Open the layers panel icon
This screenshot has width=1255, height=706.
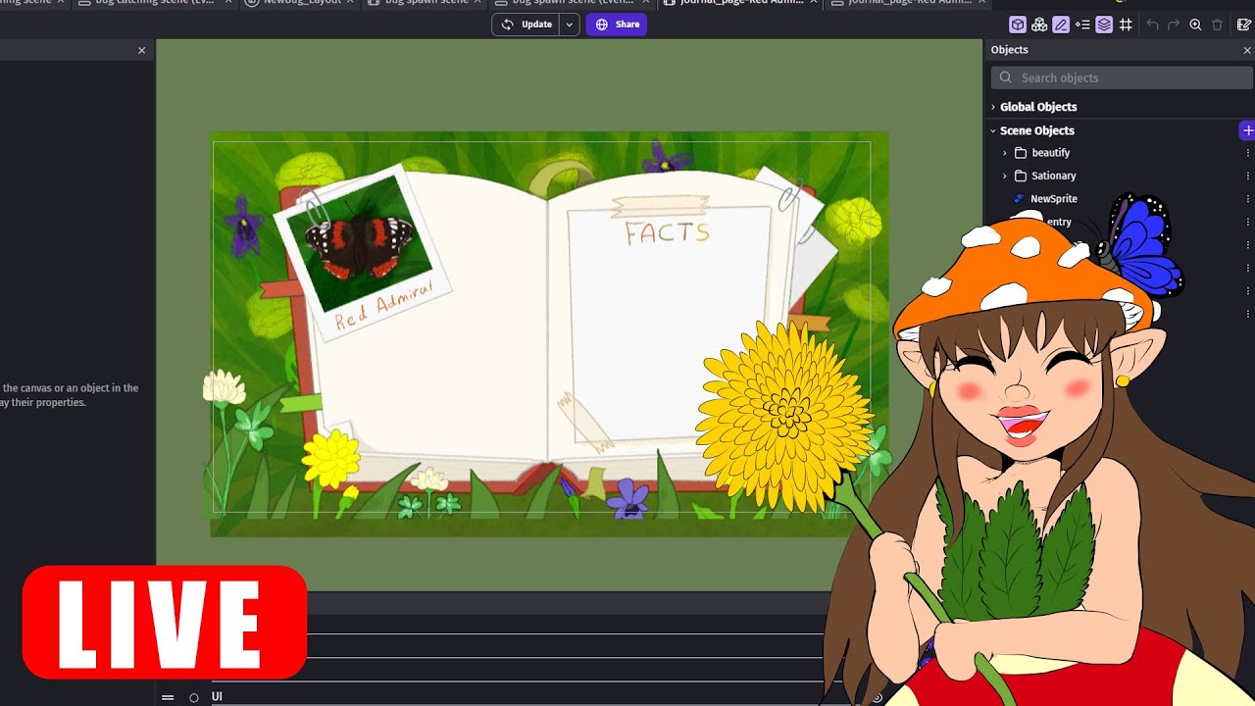click(x=1104, y=25)
